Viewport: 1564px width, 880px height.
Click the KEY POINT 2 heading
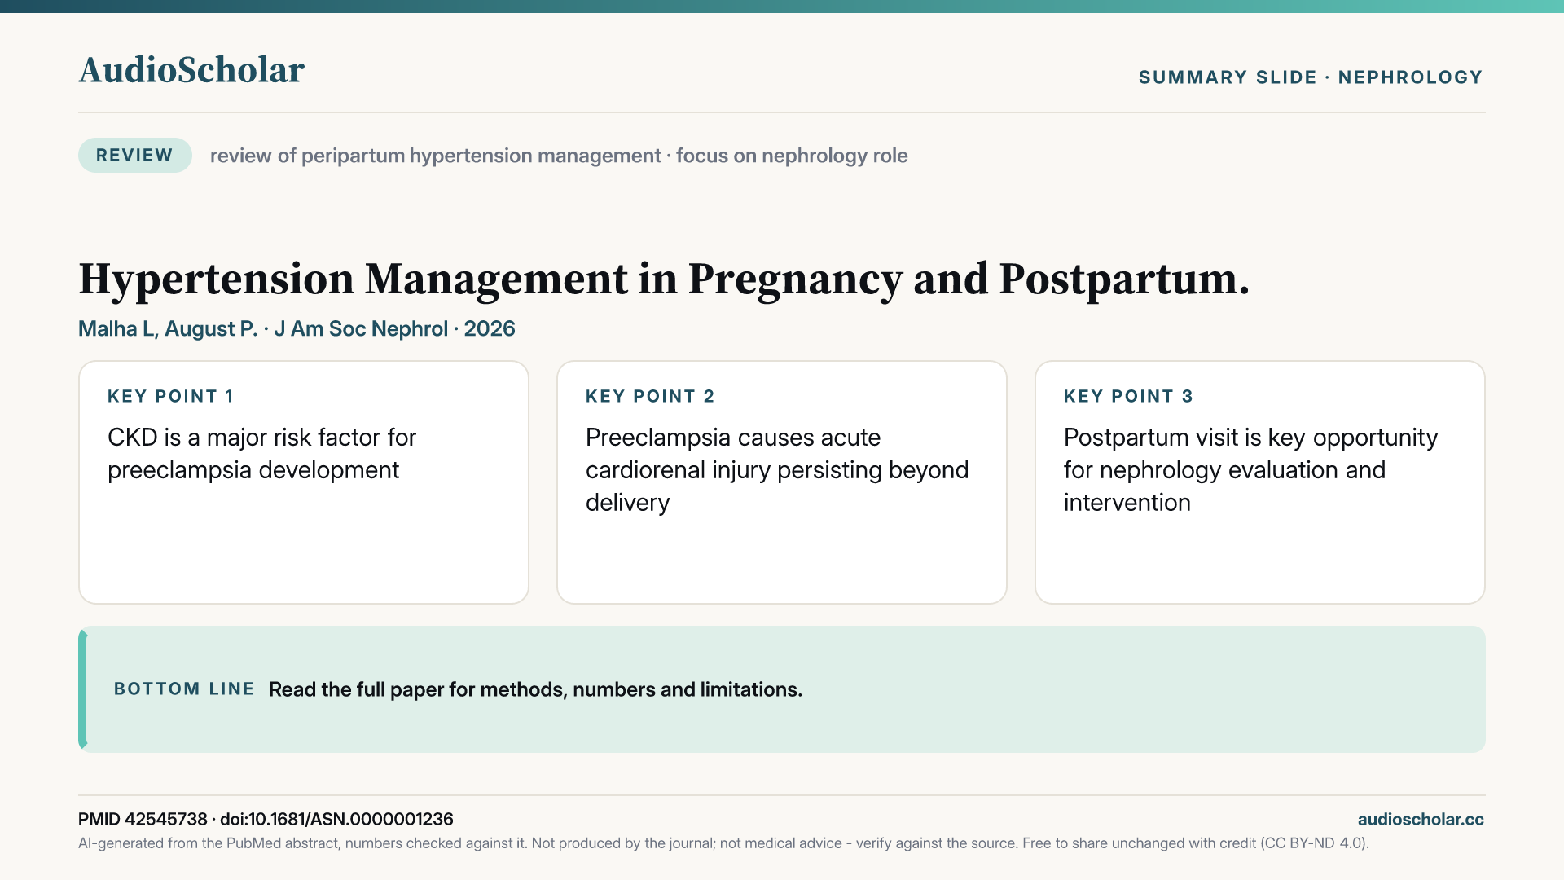[x=650, y=396]
